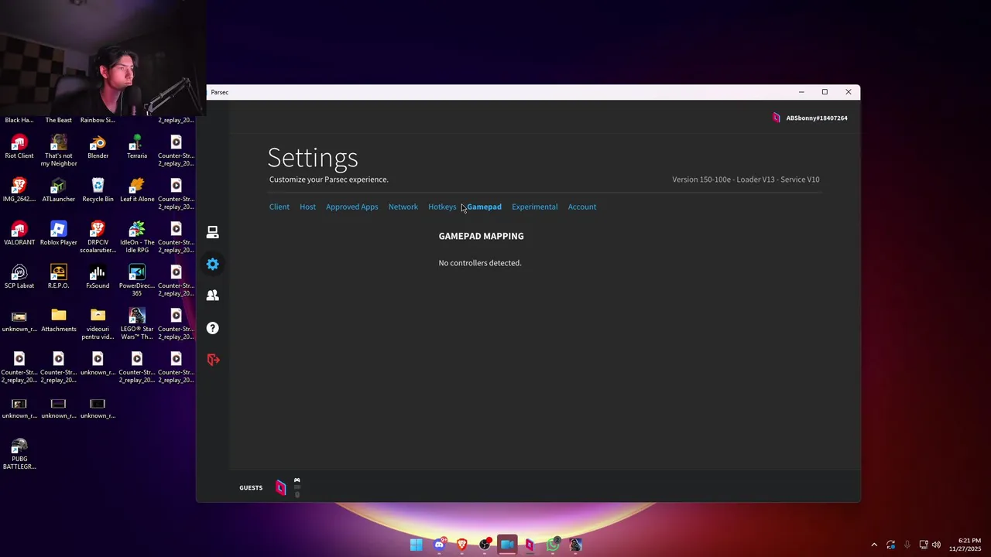This screenshot has width=991, height=557.
Task: Open the Experimental tab
Action: pos(534,207)
